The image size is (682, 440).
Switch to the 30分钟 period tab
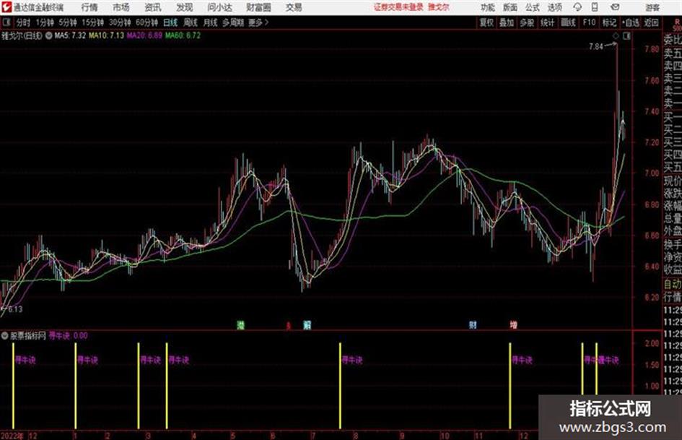[x=120, y=22]
